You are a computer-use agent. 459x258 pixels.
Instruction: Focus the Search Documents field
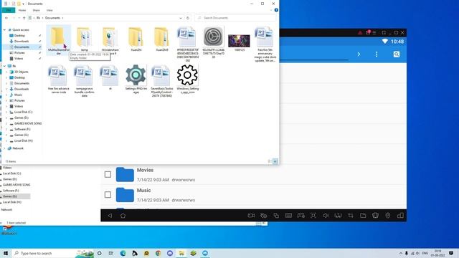pos(236,18)
